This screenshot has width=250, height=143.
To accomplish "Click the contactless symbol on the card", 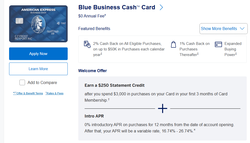I will point(58,23).
